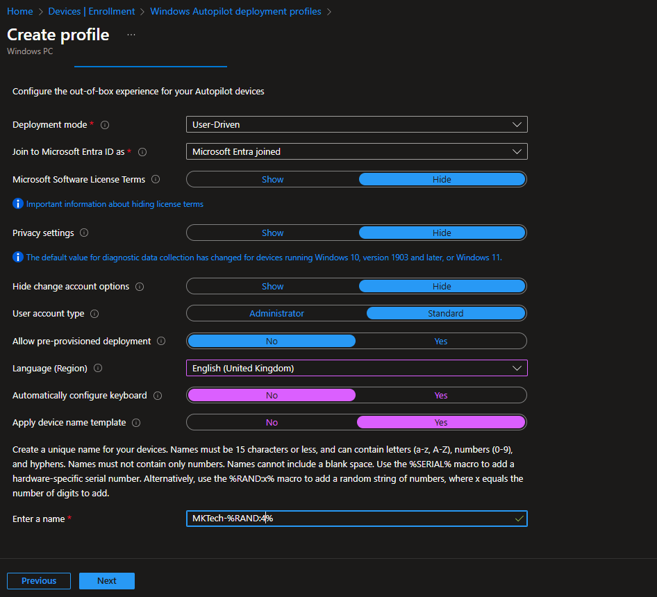Open the Deployment mode dropdown

[x=356, y=125]
